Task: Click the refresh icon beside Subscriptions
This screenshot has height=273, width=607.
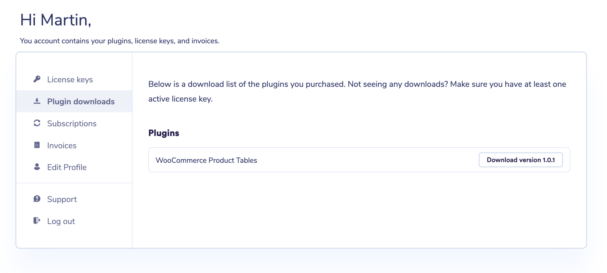Action: 36,123
